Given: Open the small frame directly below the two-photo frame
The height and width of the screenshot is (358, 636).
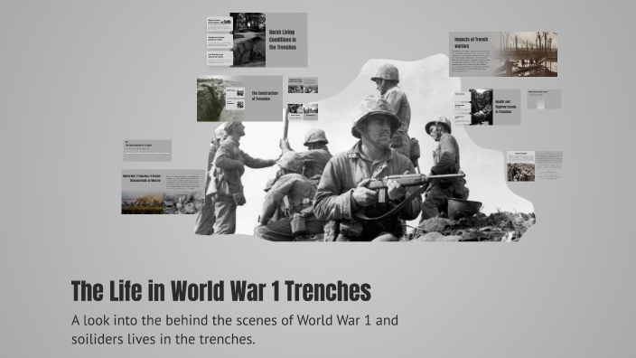Looking at the screenshot, I should pyautogui.click(x=303, y=111).
